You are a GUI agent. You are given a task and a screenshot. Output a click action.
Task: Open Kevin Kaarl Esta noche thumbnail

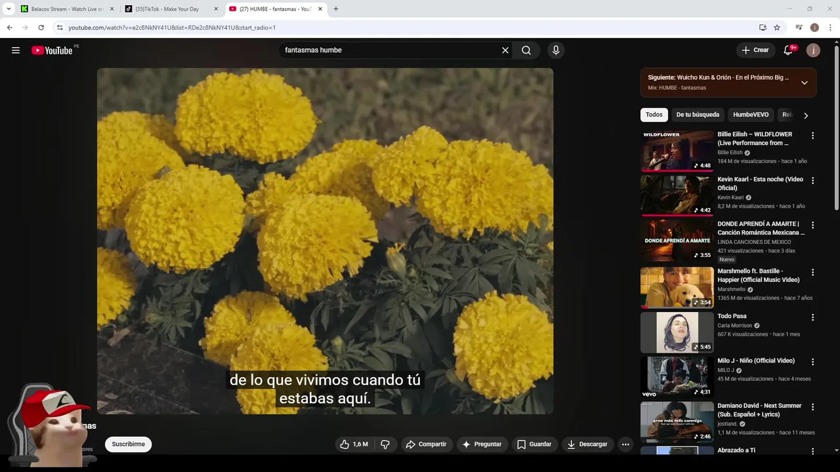pyautogui.click(x=677, y=195)
